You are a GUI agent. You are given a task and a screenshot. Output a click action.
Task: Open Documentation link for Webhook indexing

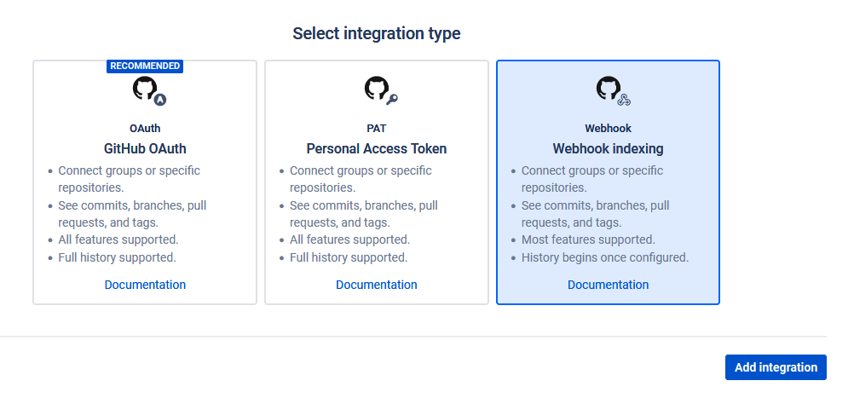point(608,285)
